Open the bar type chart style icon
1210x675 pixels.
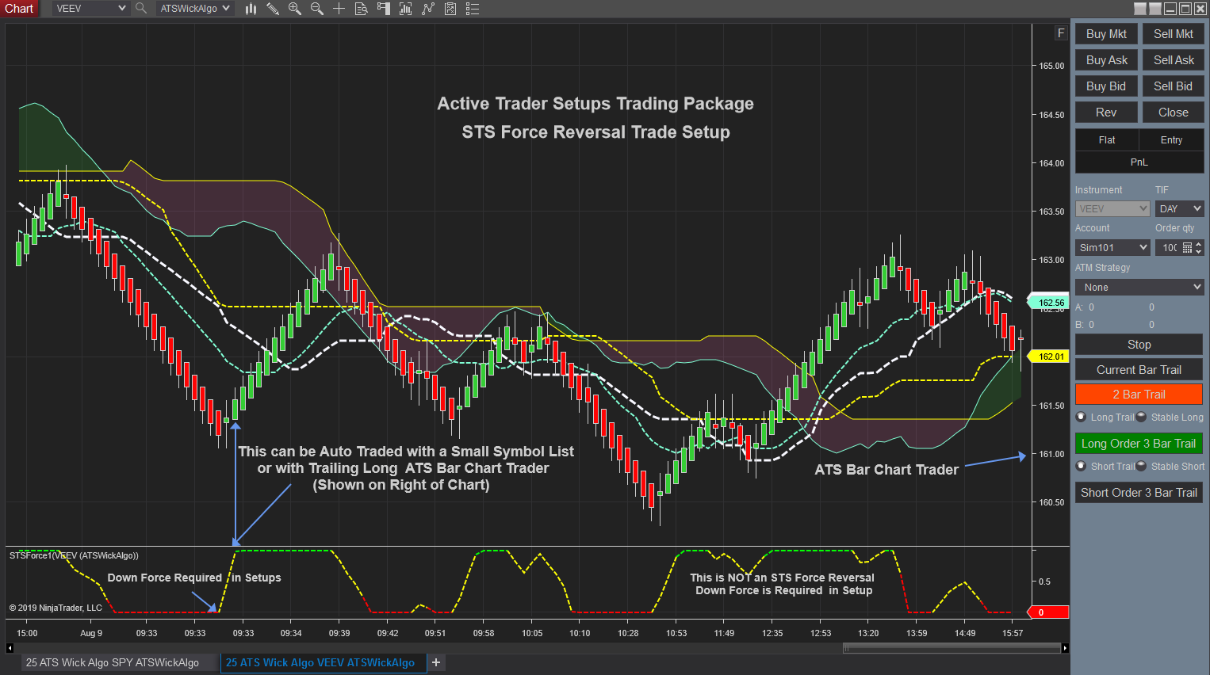251,9
